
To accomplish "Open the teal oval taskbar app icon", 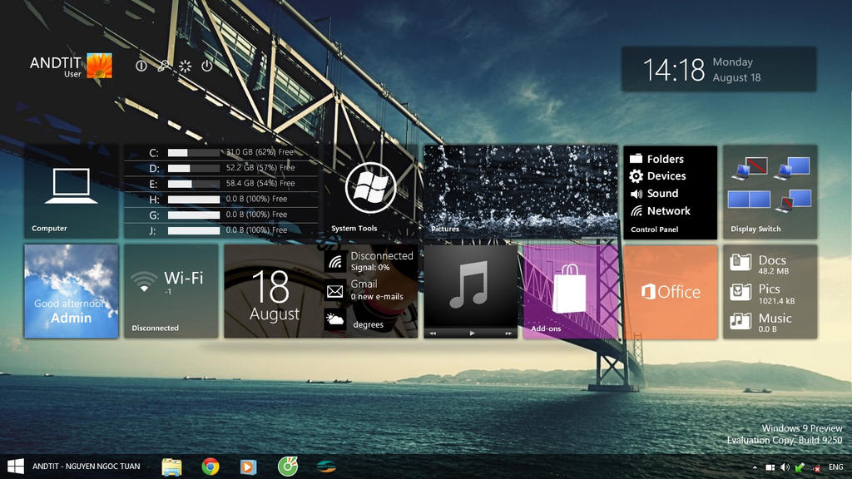I will pos(326,467).
